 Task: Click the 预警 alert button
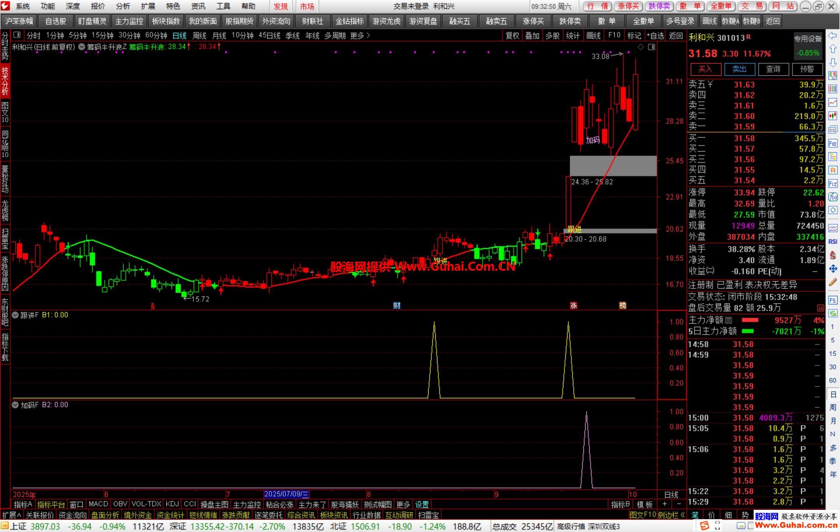[807, 69]
